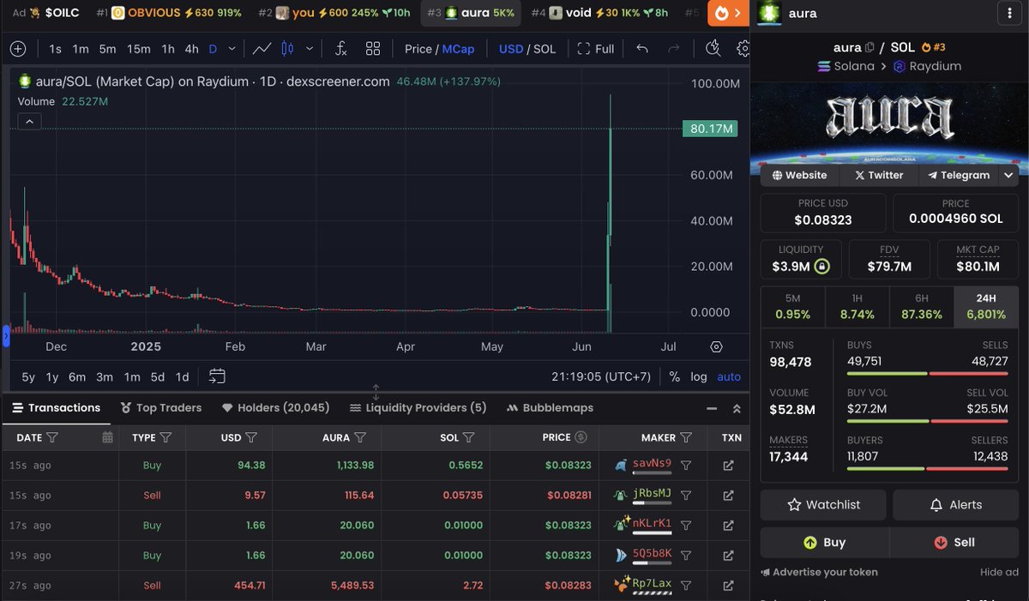Switch to the Top Traders tab
Viewport: 1029px width, 601px height.
pos(161,408)
